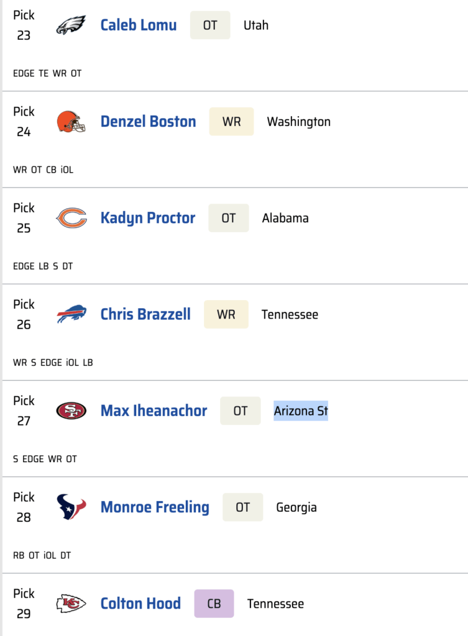The width and height of the screenshot is (468, 636).
Task: Click the purple CB badge for Colton Hood
Action: point(214,603)
